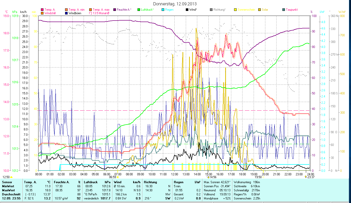This screenshot has width=351, height=203.
Task: Click the Feuchte A.* legend label
Action: 124,10
